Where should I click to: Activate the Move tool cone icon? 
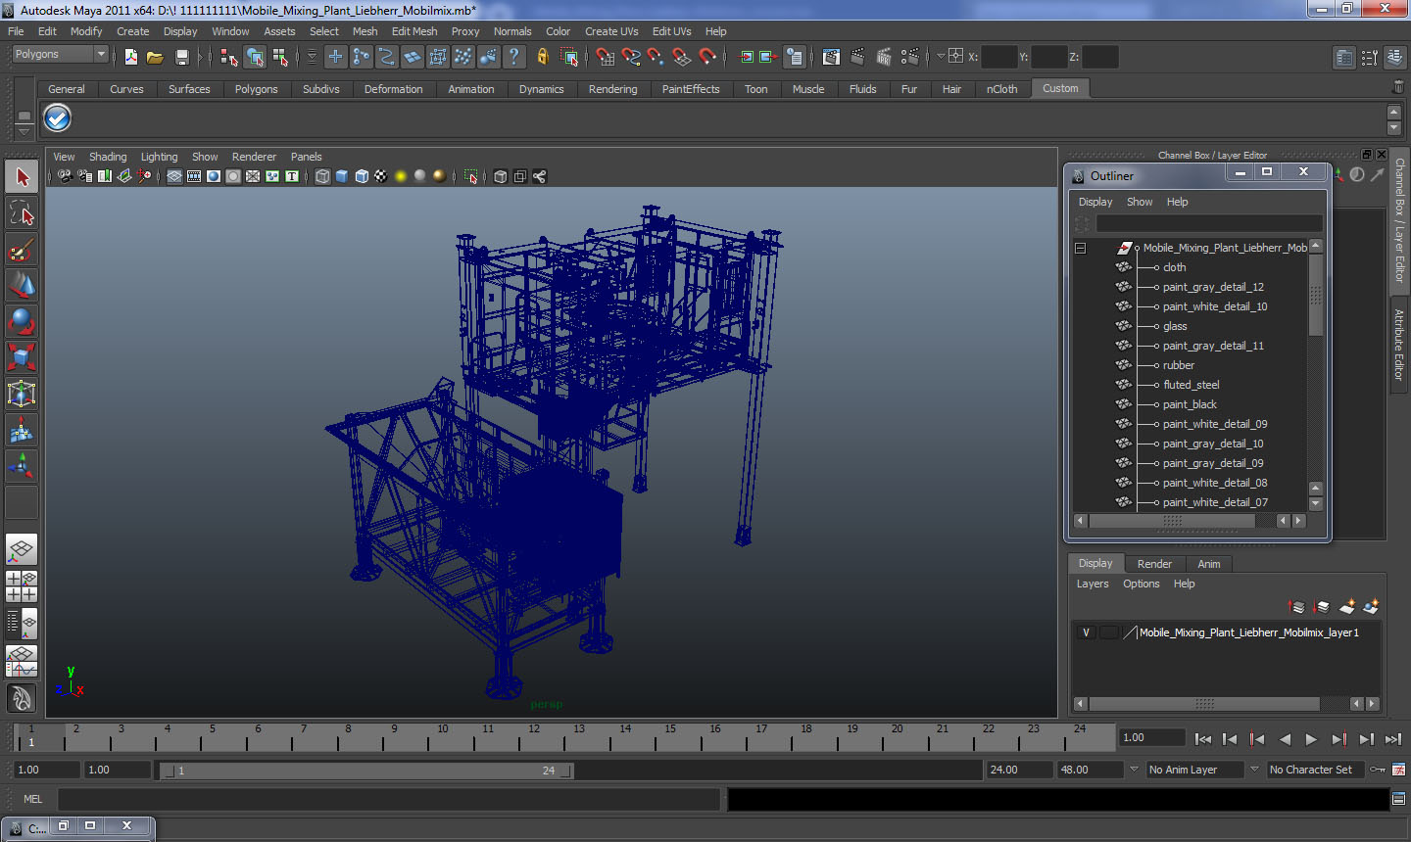pyautogui.click(x=22, y=285)
